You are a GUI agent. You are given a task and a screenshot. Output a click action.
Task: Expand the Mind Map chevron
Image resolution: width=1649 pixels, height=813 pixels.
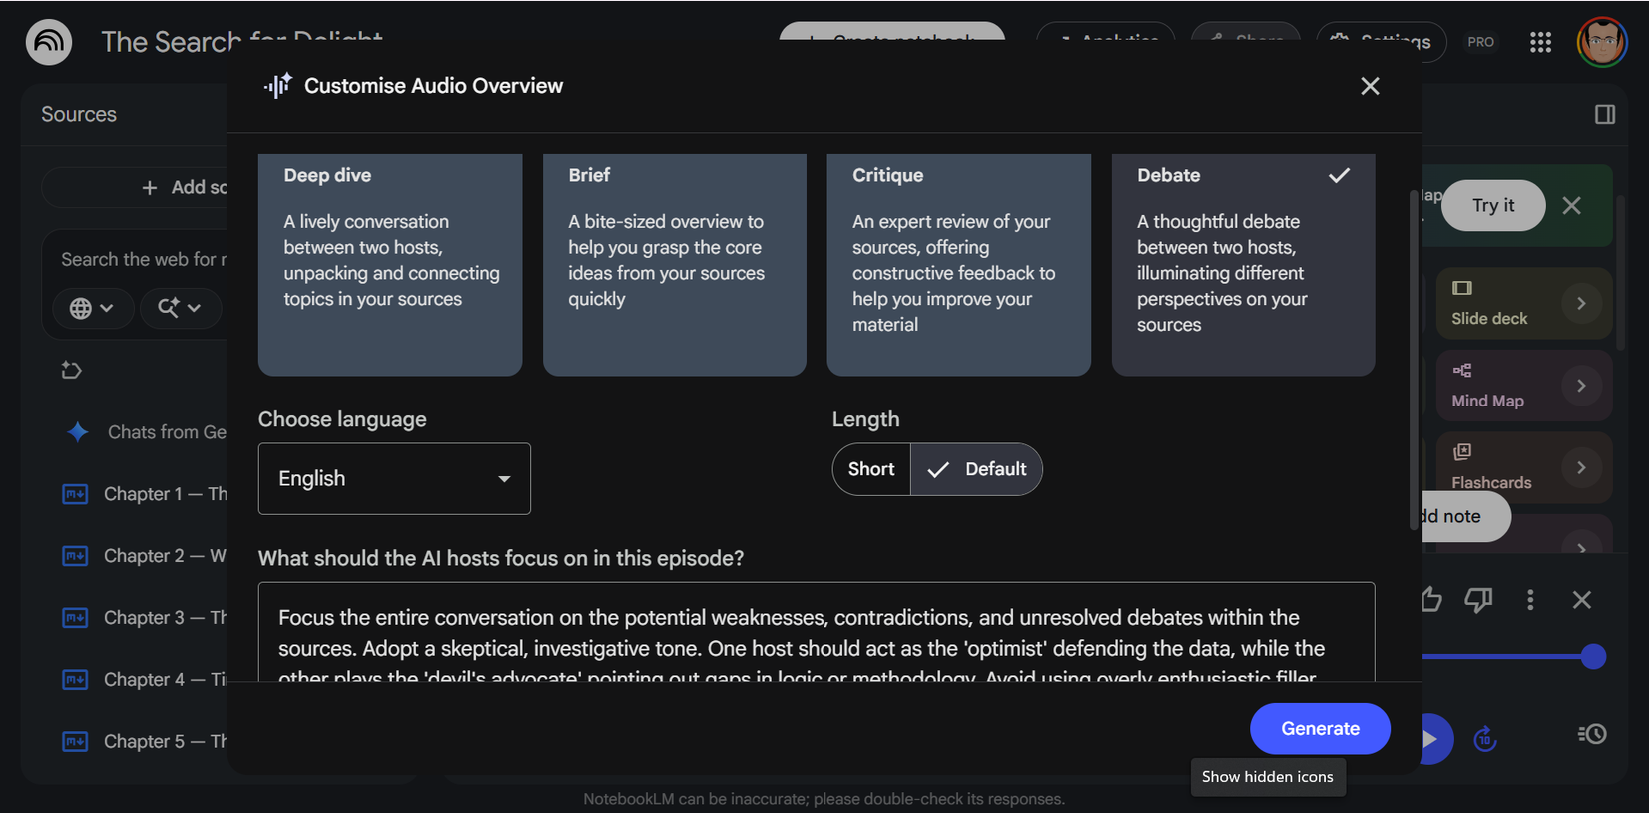pyautogui.click(x=1581, y=386)
